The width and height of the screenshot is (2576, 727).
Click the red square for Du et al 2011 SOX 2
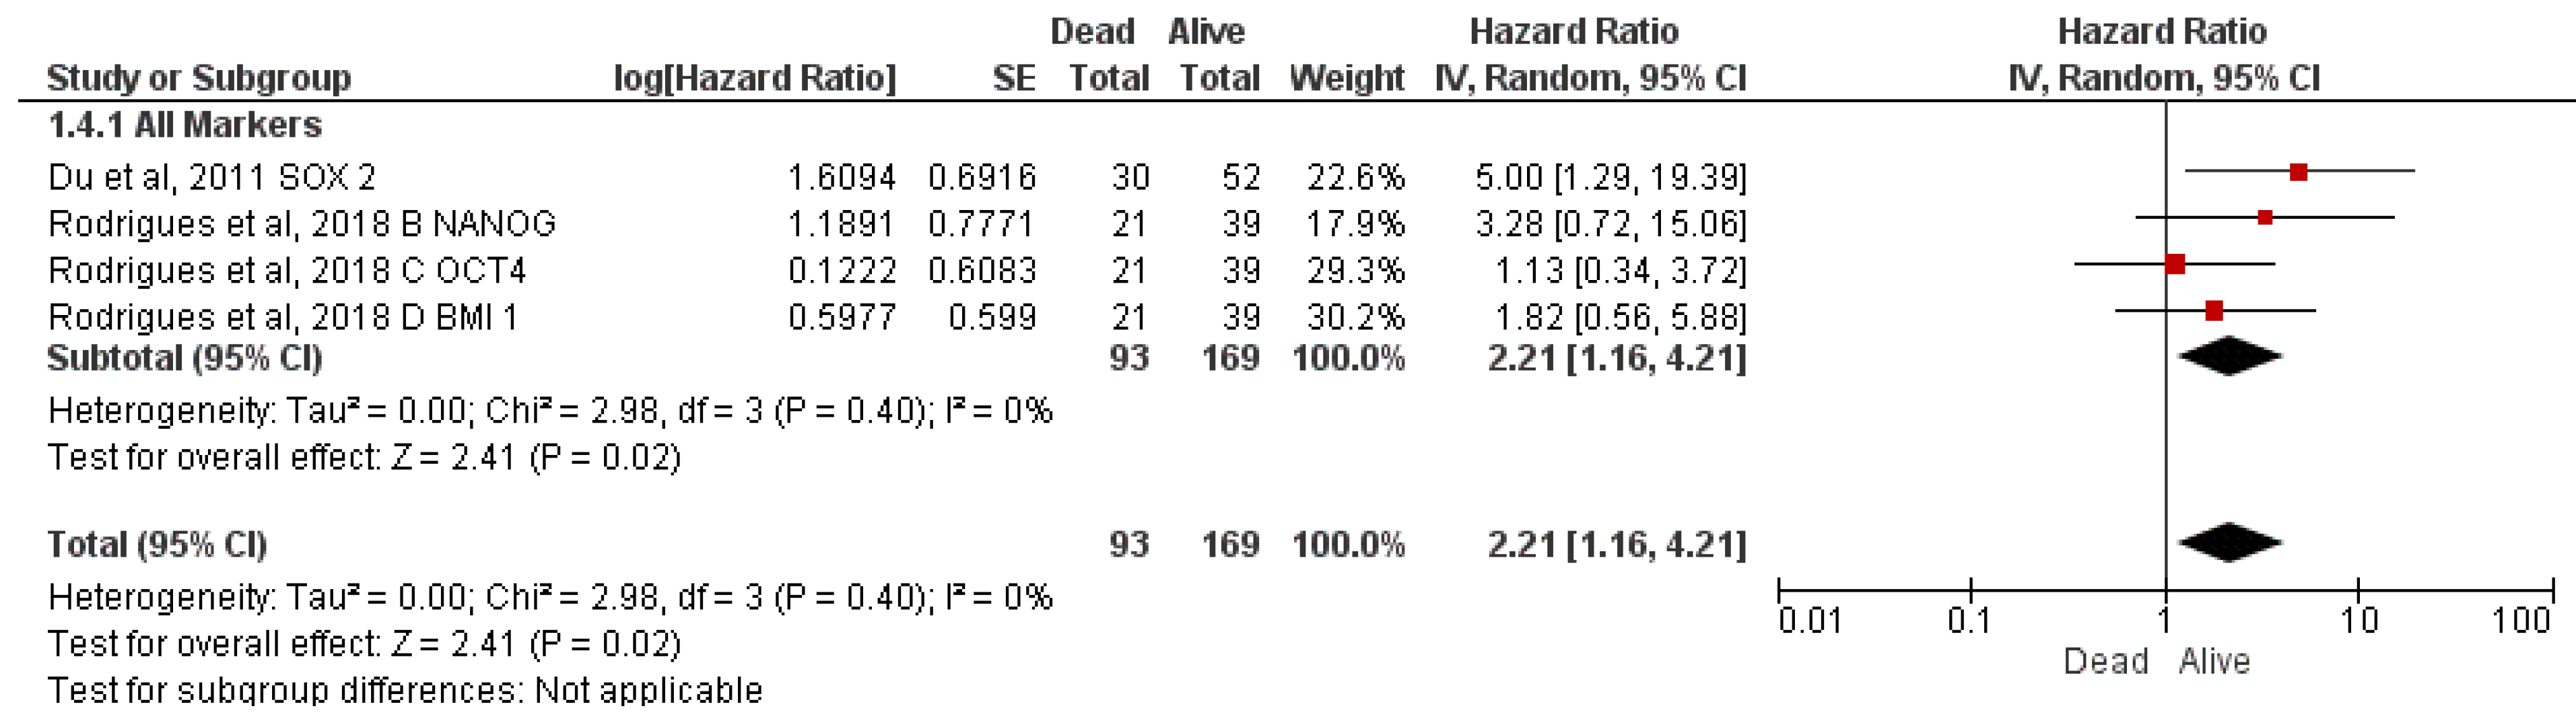point(2298,172)
